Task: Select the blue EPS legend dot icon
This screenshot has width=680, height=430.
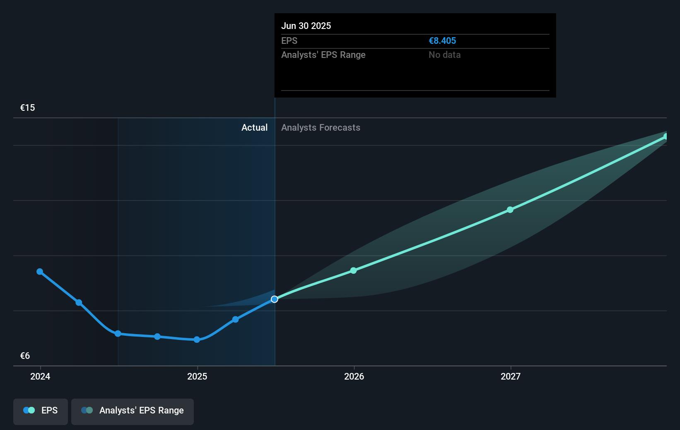Action: tap(29, 410)
